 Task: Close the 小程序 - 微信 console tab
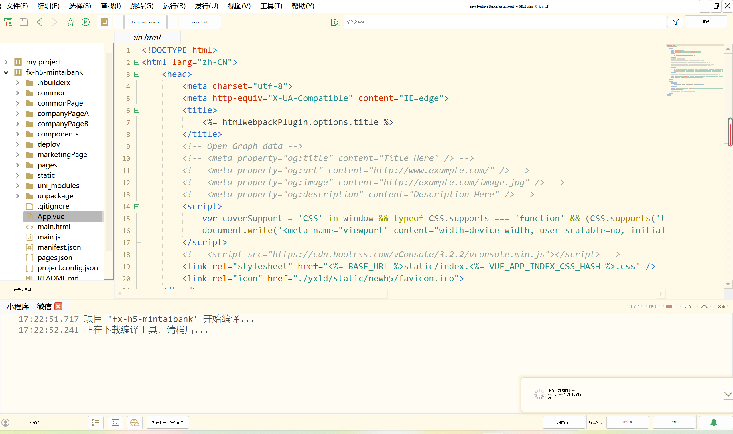58,306
